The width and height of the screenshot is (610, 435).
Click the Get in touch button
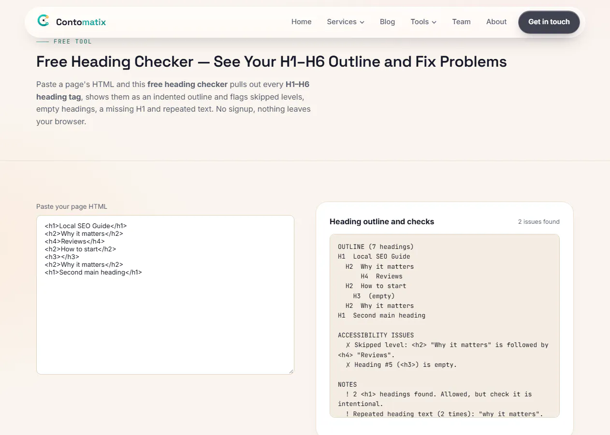click(x=549, y=22)
